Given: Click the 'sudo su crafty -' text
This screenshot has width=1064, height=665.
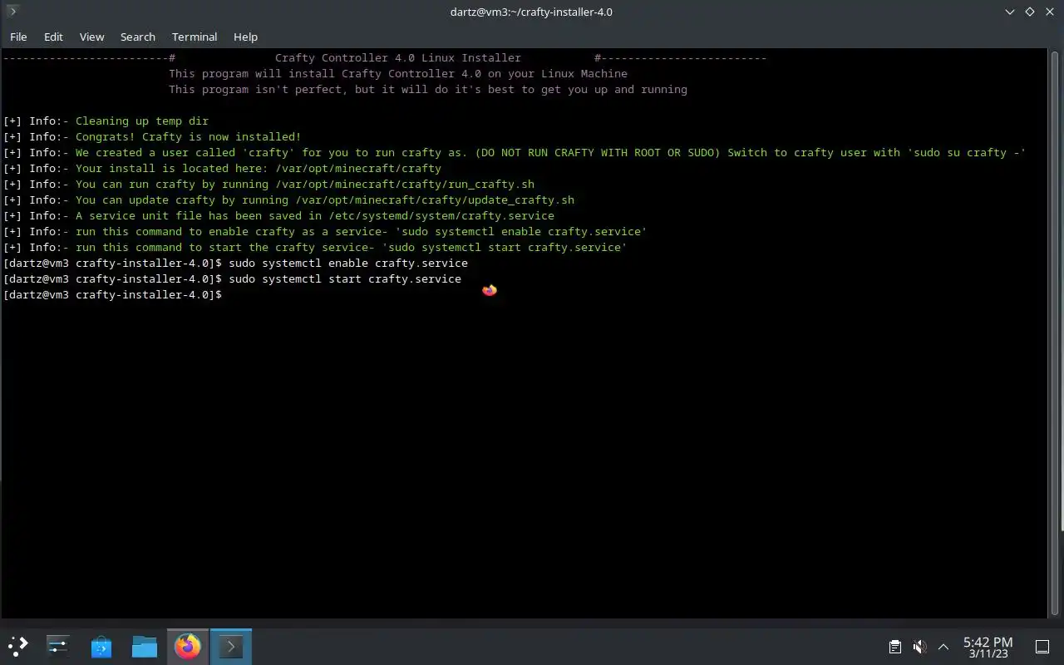Looking at the screenshot, I should (x=966, y=152).
